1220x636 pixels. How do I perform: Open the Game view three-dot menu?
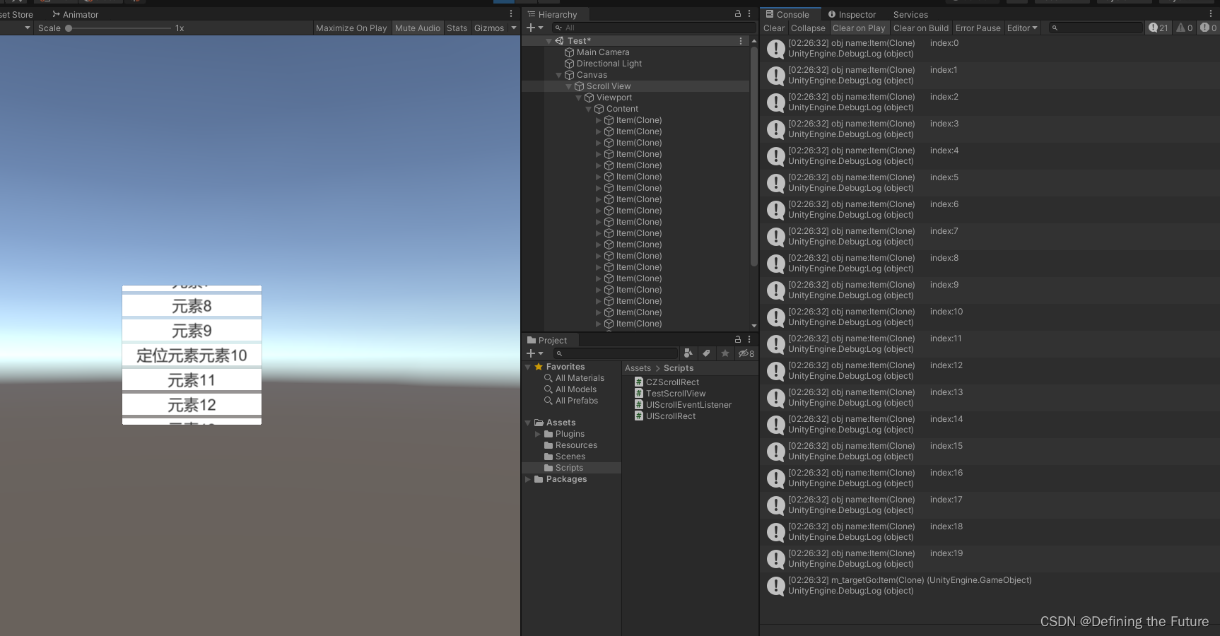click(511, 13)
